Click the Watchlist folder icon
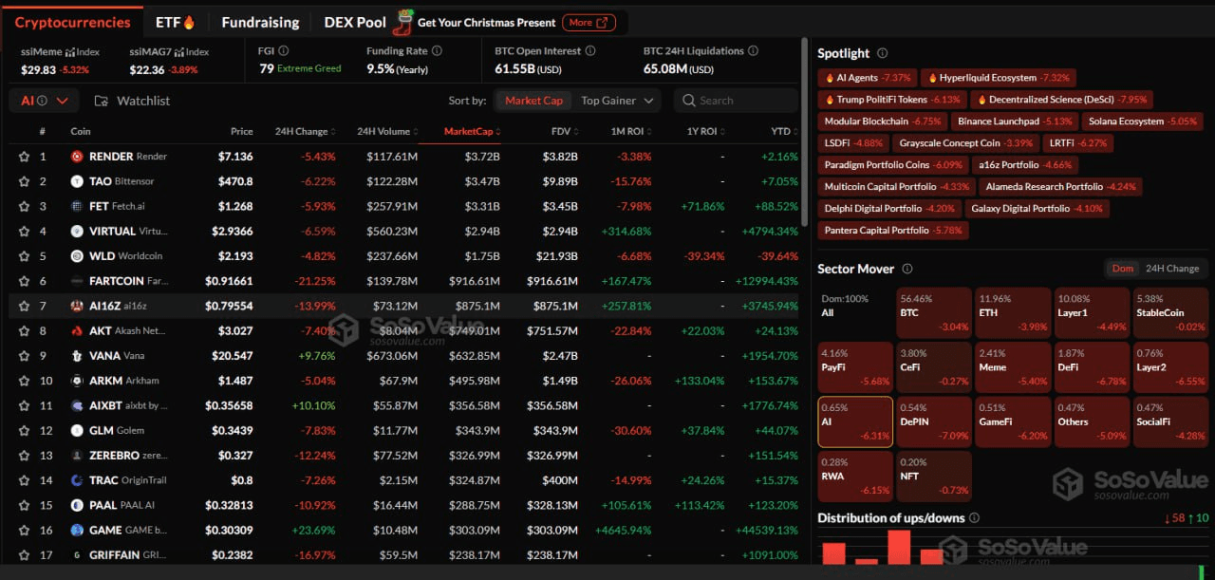Screen dimensions: 1215x580 (x=101, y=101)
